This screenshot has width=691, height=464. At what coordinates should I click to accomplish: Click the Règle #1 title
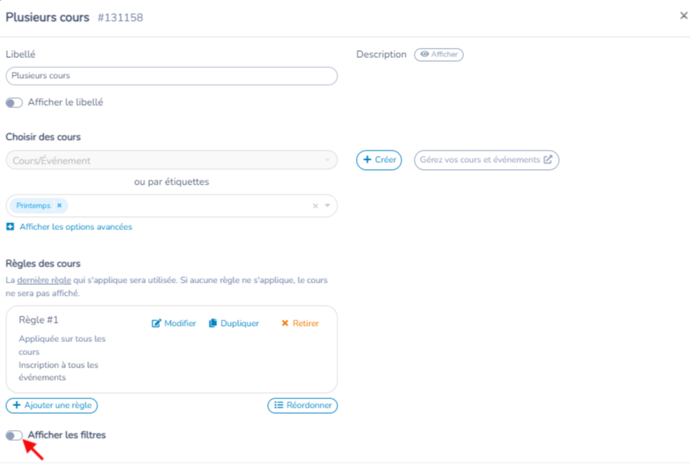pos(39,320)
